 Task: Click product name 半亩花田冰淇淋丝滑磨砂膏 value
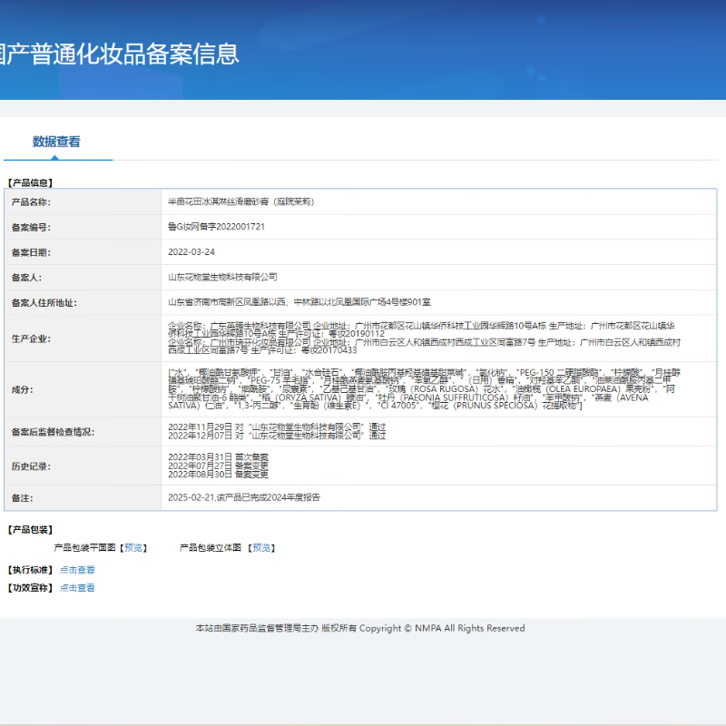[240, 201]
